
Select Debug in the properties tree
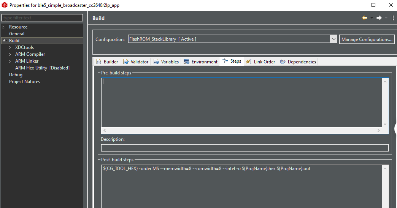(16, 75)
